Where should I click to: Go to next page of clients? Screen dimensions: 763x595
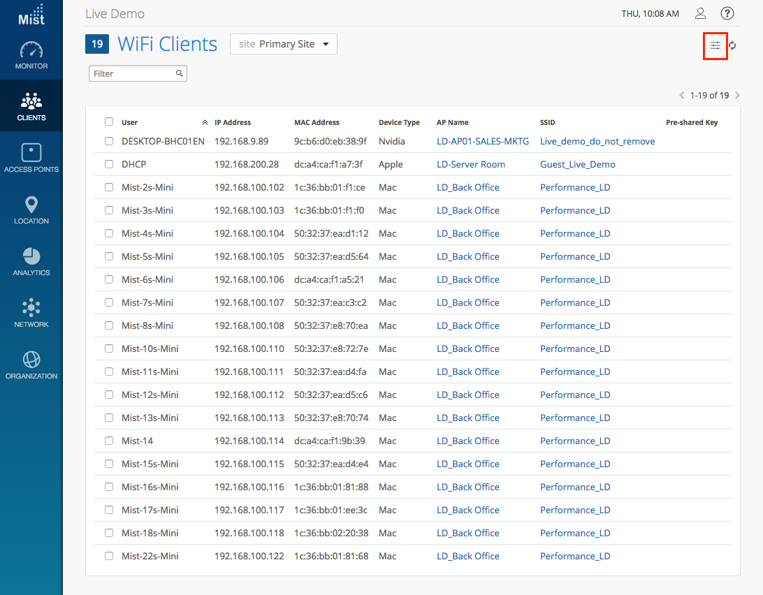[737, 95]
